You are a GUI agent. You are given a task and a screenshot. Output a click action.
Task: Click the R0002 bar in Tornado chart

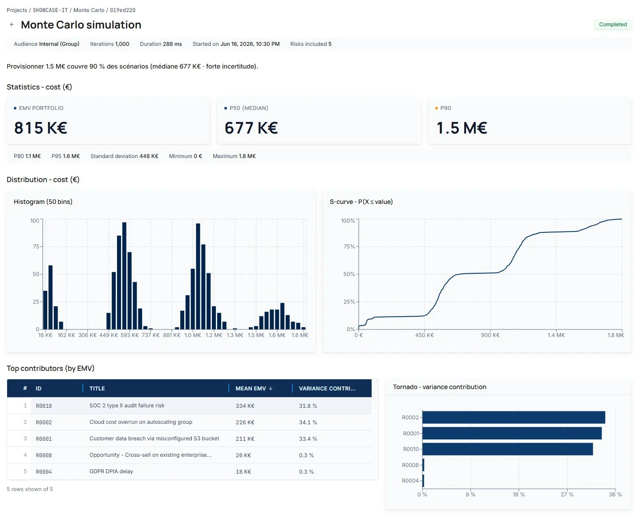[514, 418]
